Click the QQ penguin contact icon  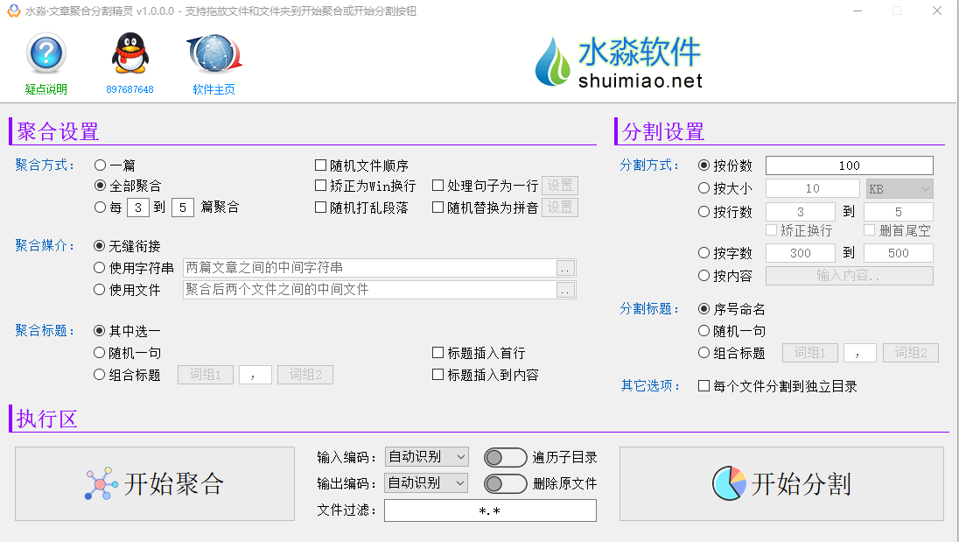click(x=129, y=53)
